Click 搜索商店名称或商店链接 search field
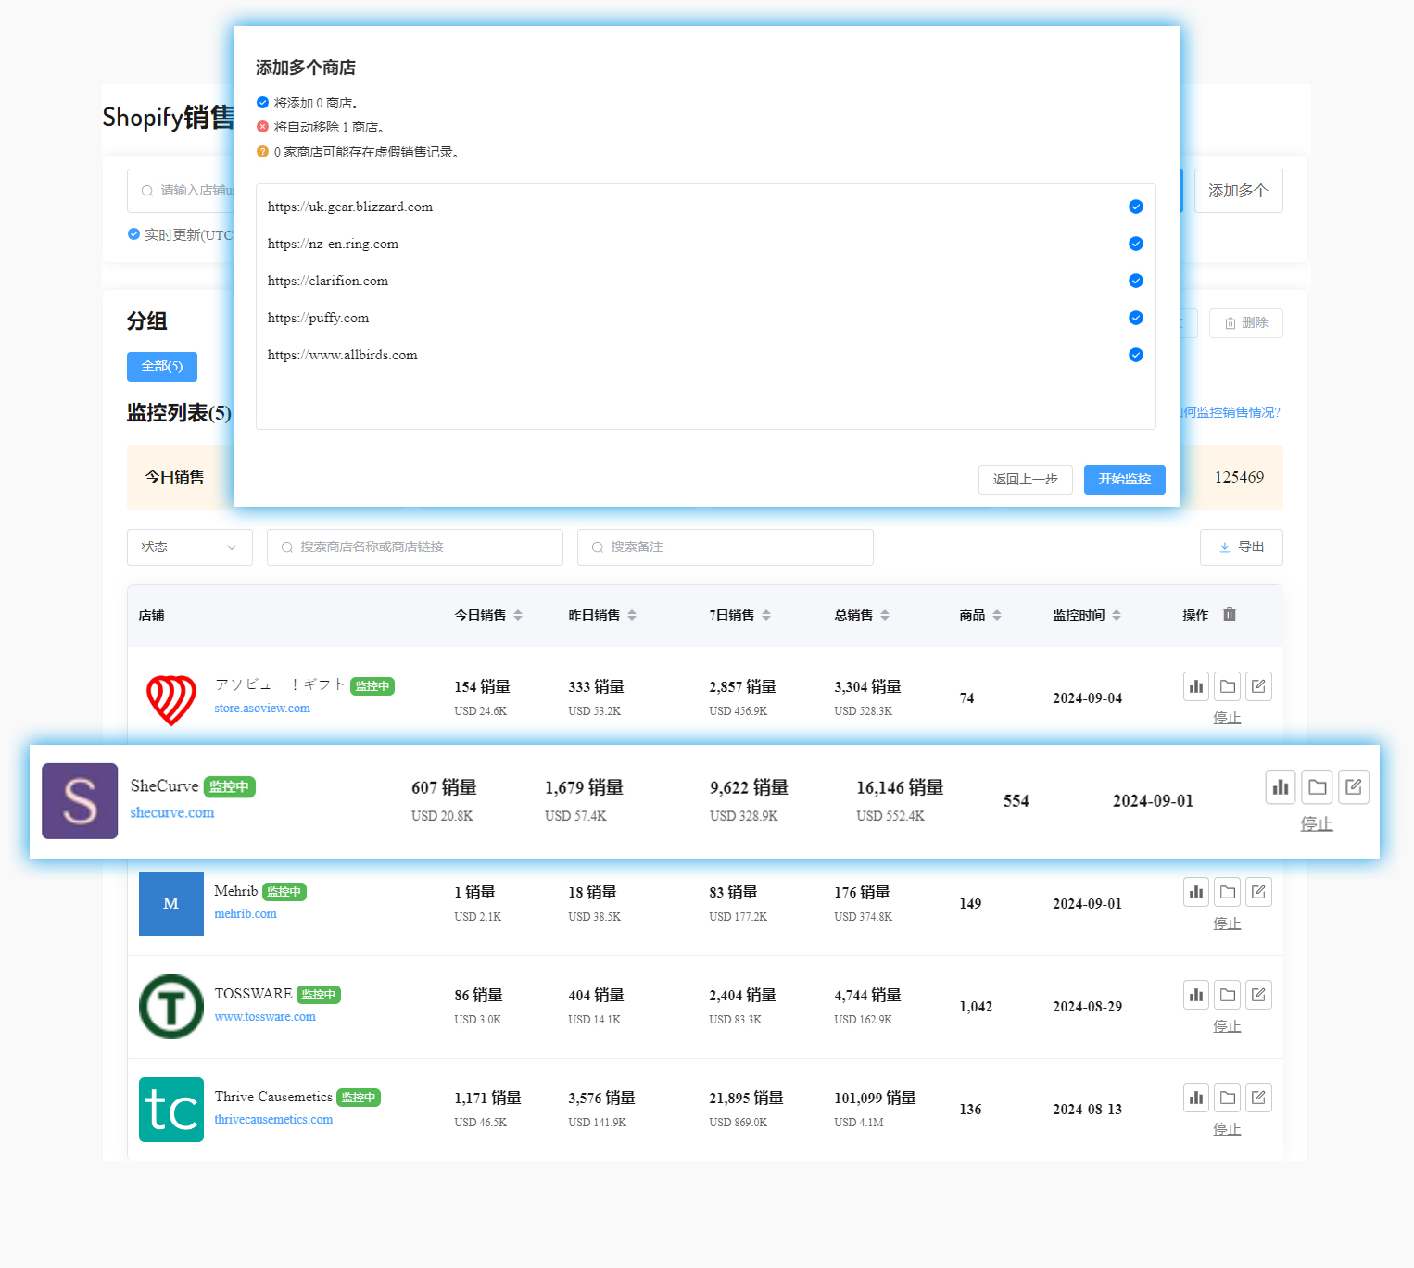The width and height of the screenshot is (1414, 1268). click(415, 547)
